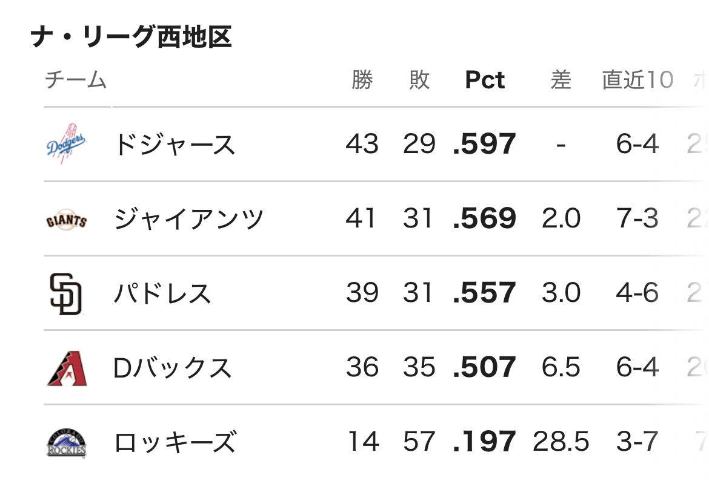Sort standings by Pct column header
This screenshot has width=709, height=481.
tap(485, 80)
